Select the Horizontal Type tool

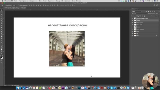coord(1,43)
